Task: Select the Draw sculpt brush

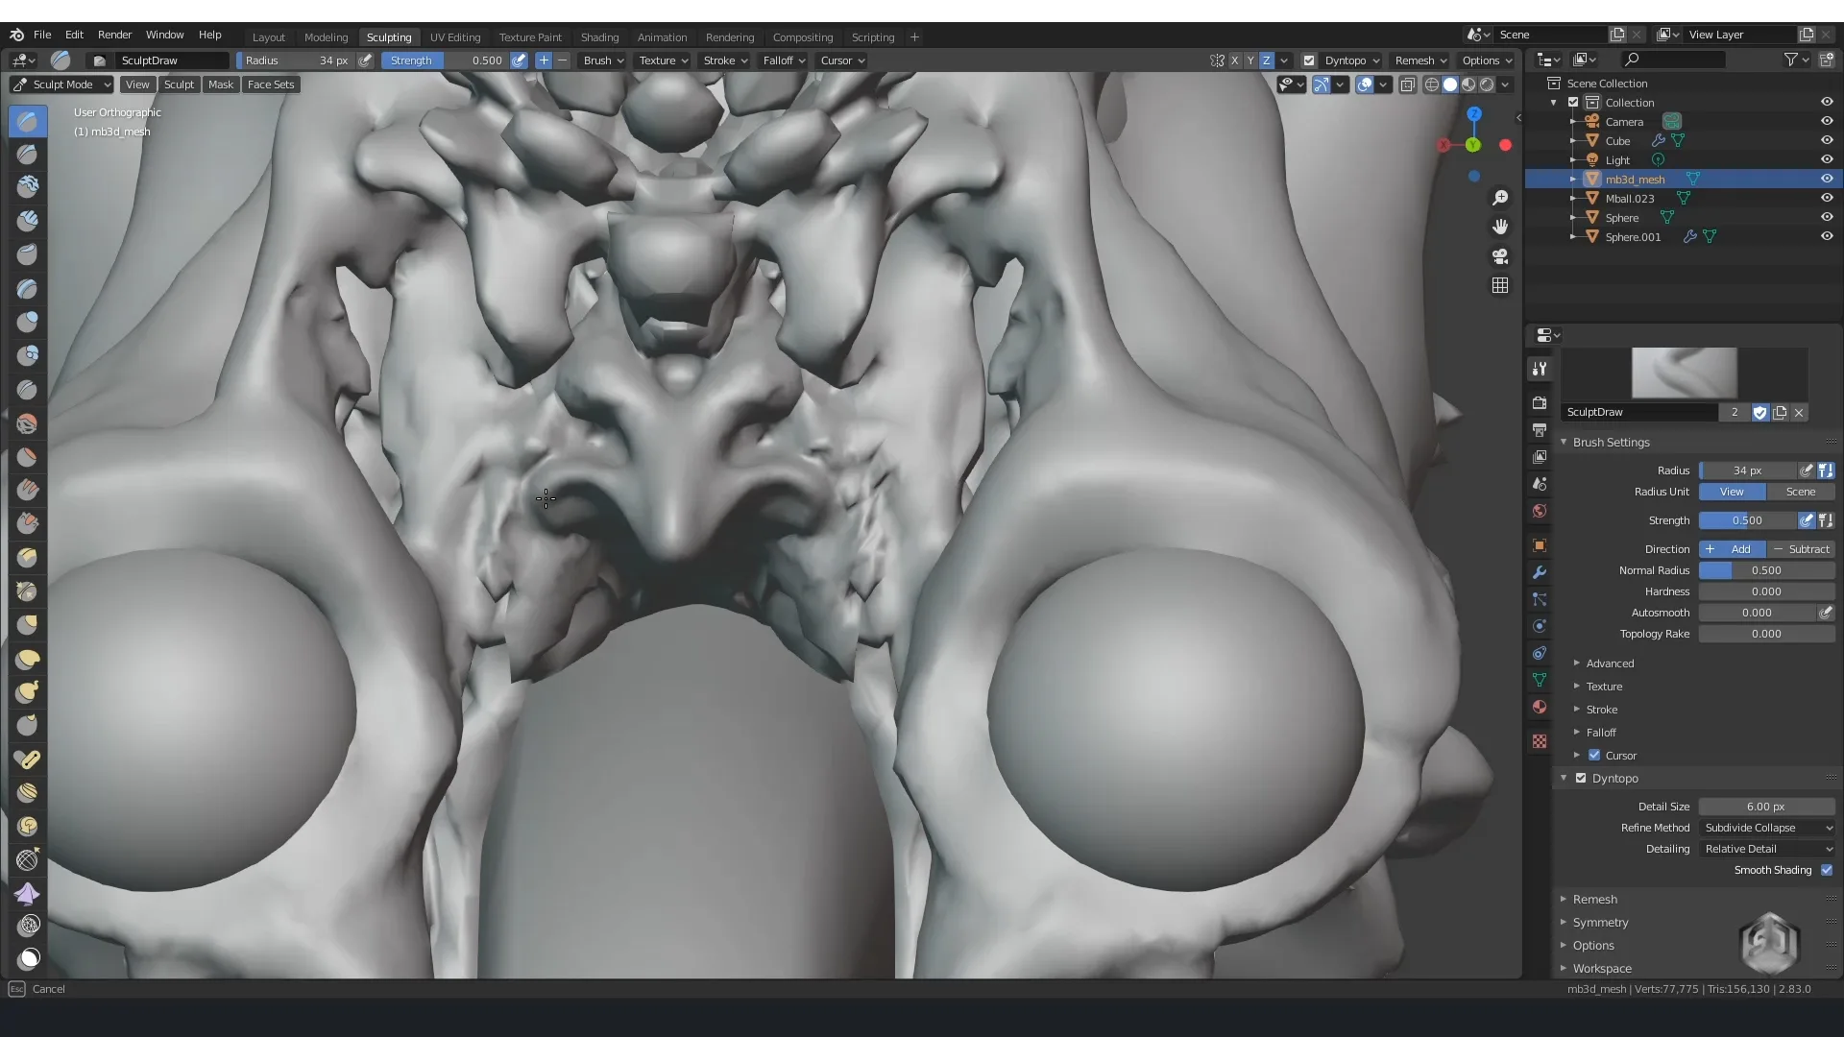Action: point(27,121)
